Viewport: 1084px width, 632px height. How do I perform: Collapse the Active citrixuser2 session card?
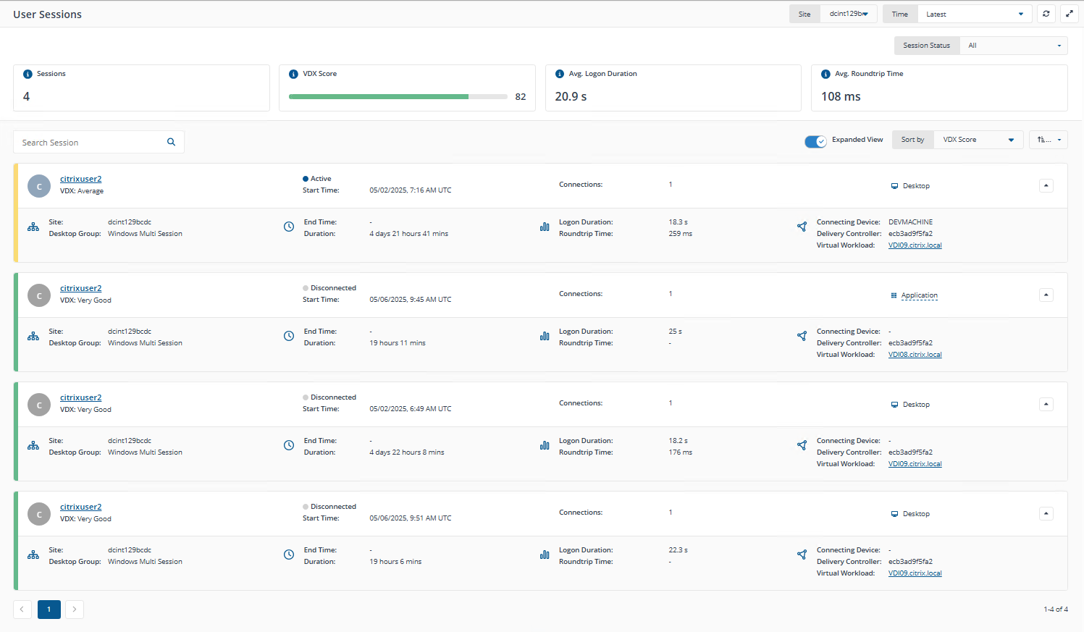point(1046,185)
